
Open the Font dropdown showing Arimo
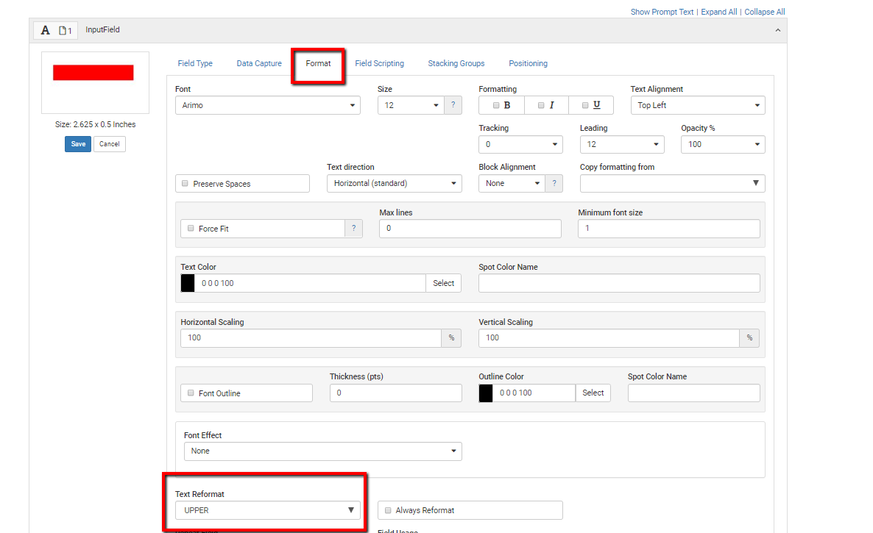coord(268,105)
